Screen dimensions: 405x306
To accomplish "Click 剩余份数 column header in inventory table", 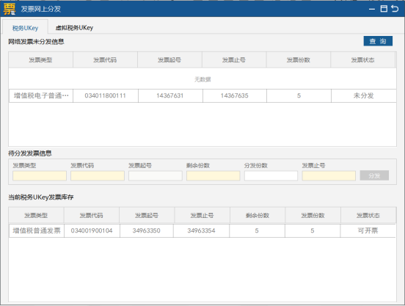I will [258, 215].
